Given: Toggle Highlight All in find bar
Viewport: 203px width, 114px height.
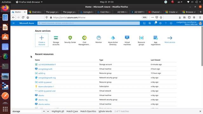Looking at the screenshot, I should (58, 111).
